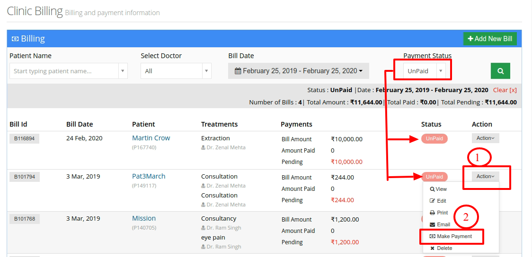Click the money icon beside Billing title

coord(15,39)
